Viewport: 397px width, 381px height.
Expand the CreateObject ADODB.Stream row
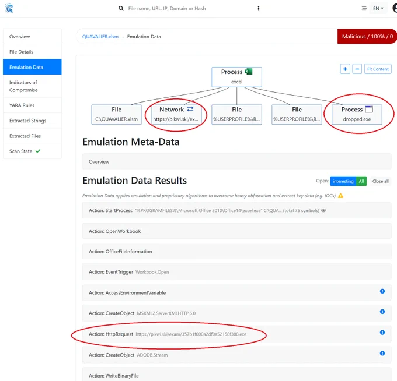[236, 355]
